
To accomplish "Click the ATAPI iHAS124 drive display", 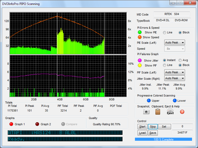I will (x=65, y=133).
